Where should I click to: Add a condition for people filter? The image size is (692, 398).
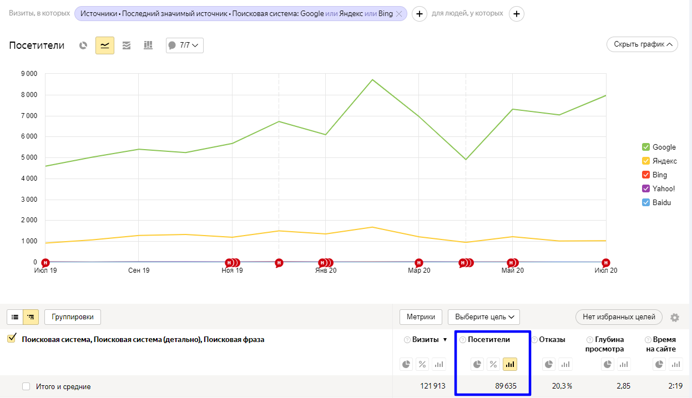(x=517, y=14)
